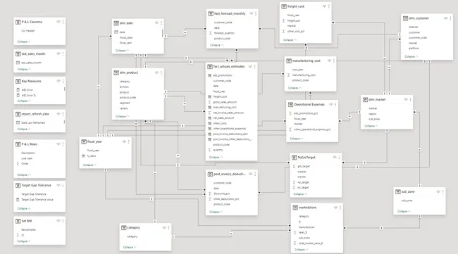Select region field in dim_market
Image resolution: width=458 pixels, height=254 pixels.
pos(373,114)
